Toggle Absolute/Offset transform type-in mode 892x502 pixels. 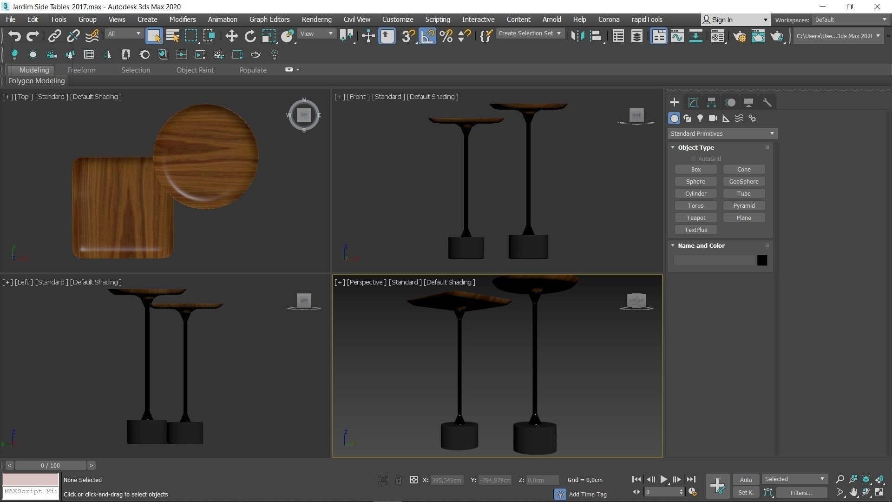pyautogui.click(x=413, y=480)
